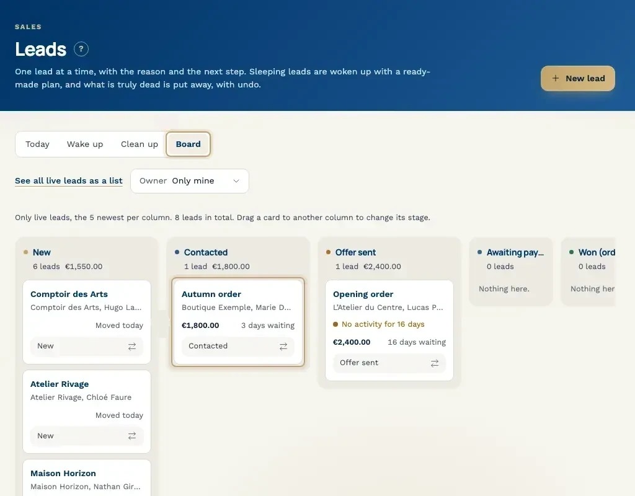Click 'Maison Horizon, Nathan Gir...' subtitle
This screenshot has height=496, width=635.
86,487
